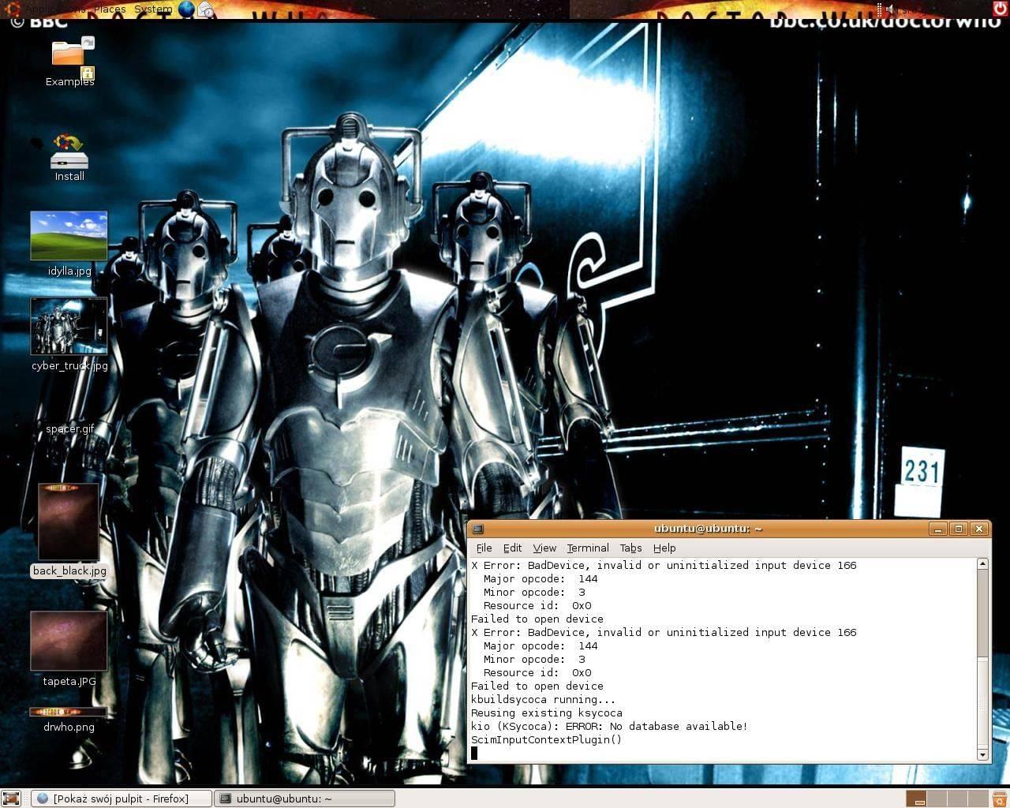Viewport: 1010px width, 808px height.
Task: Switch to ubuntu@ubuntu terminal taskbar button
Action: pos(304,799)
